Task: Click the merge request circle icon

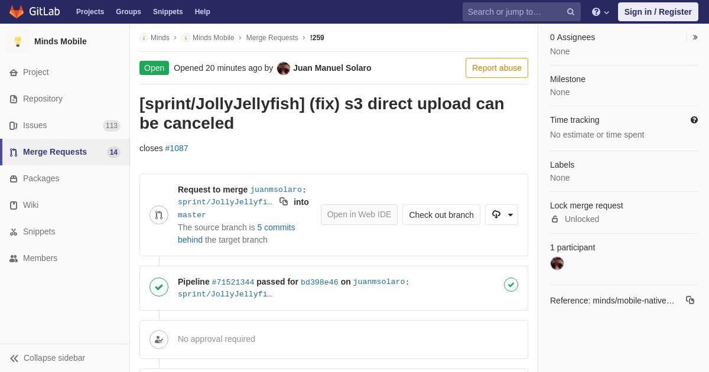Action: pos(159,215)
